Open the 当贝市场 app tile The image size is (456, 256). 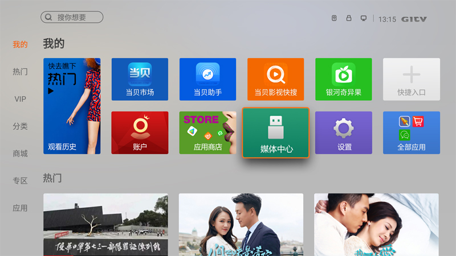coord(140,79)
